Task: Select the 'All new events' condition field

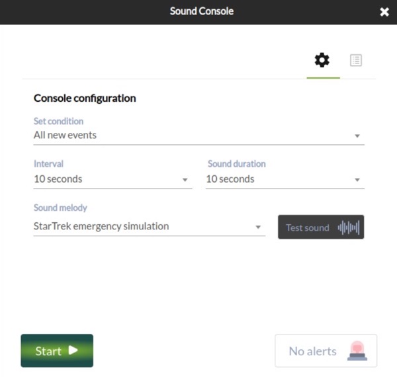Action: click(x=198, y=136)
